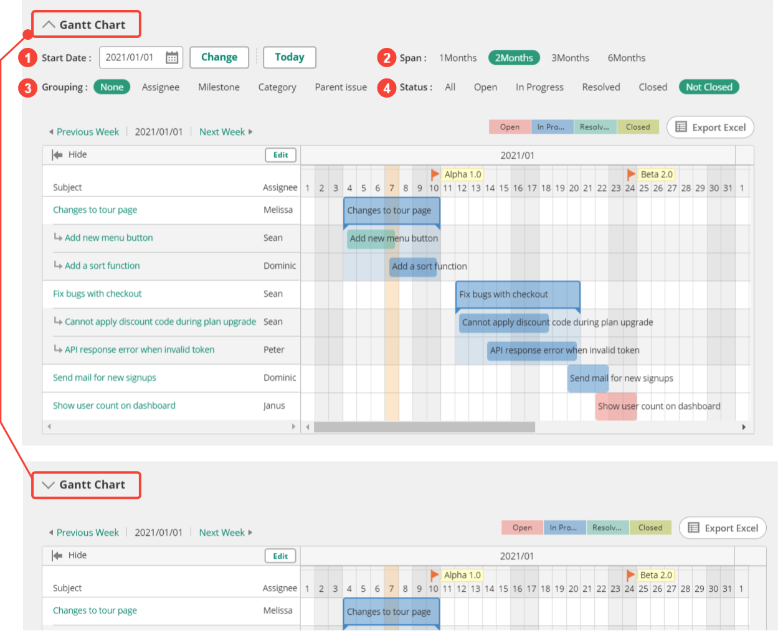Click the Change button
The image size is (778, 631).
[x=219, y=57]
